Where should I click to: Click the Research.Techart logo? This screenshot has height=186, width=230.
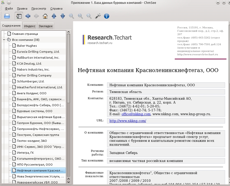tap(107, 39)
